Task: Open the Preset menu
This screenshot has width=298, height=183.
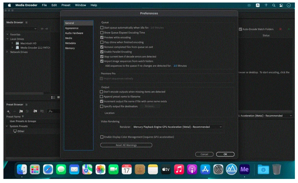Action: click(66, 5)
